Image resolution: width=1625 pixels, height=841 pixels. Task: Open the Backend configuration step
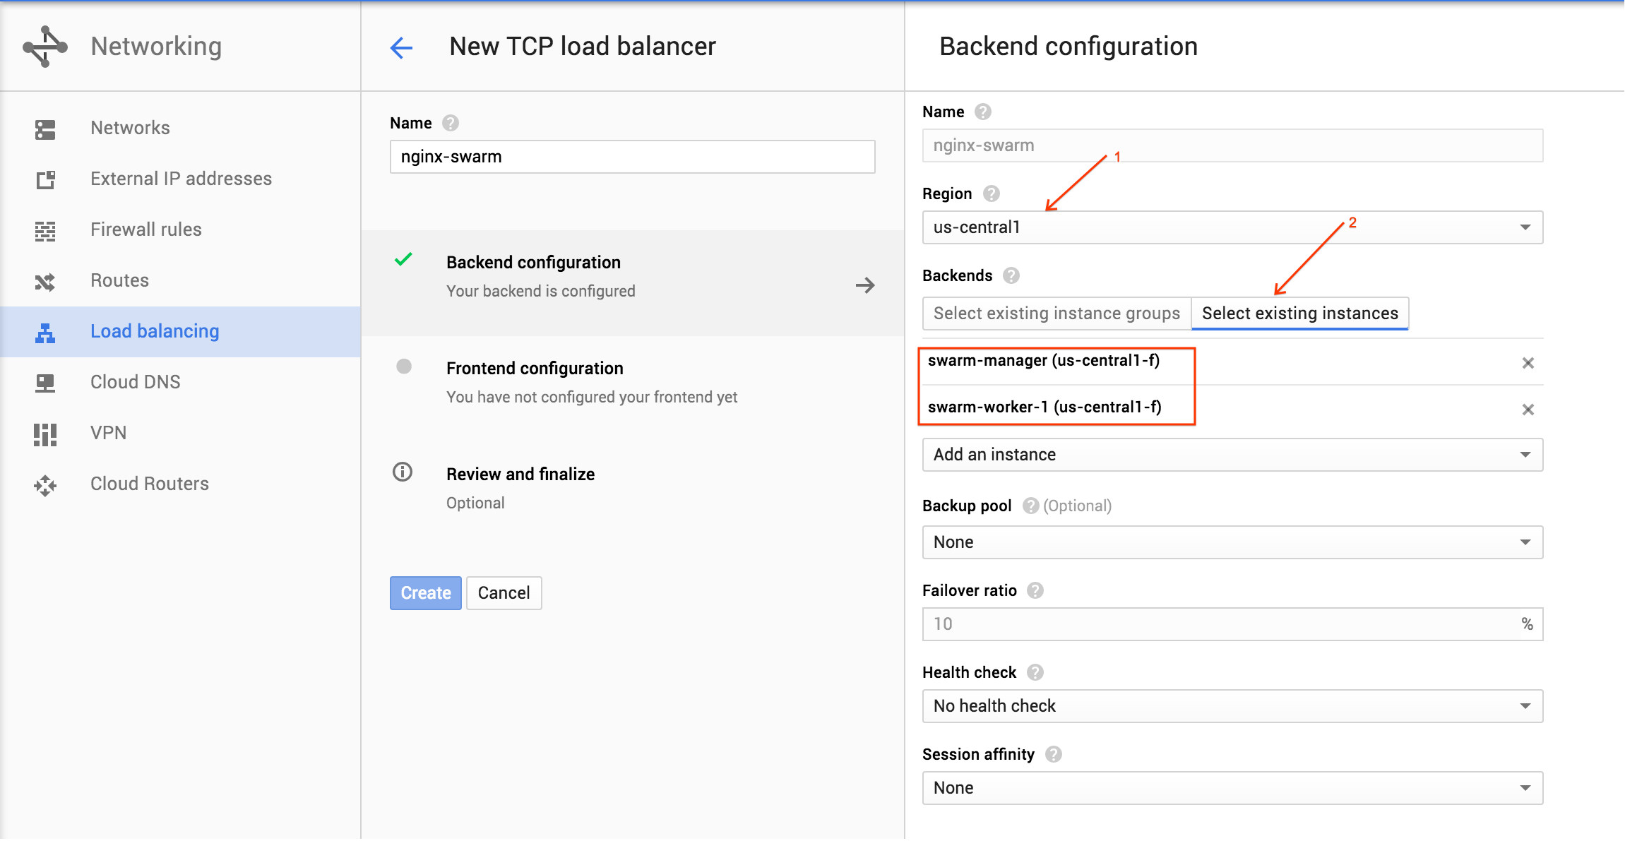633,283
